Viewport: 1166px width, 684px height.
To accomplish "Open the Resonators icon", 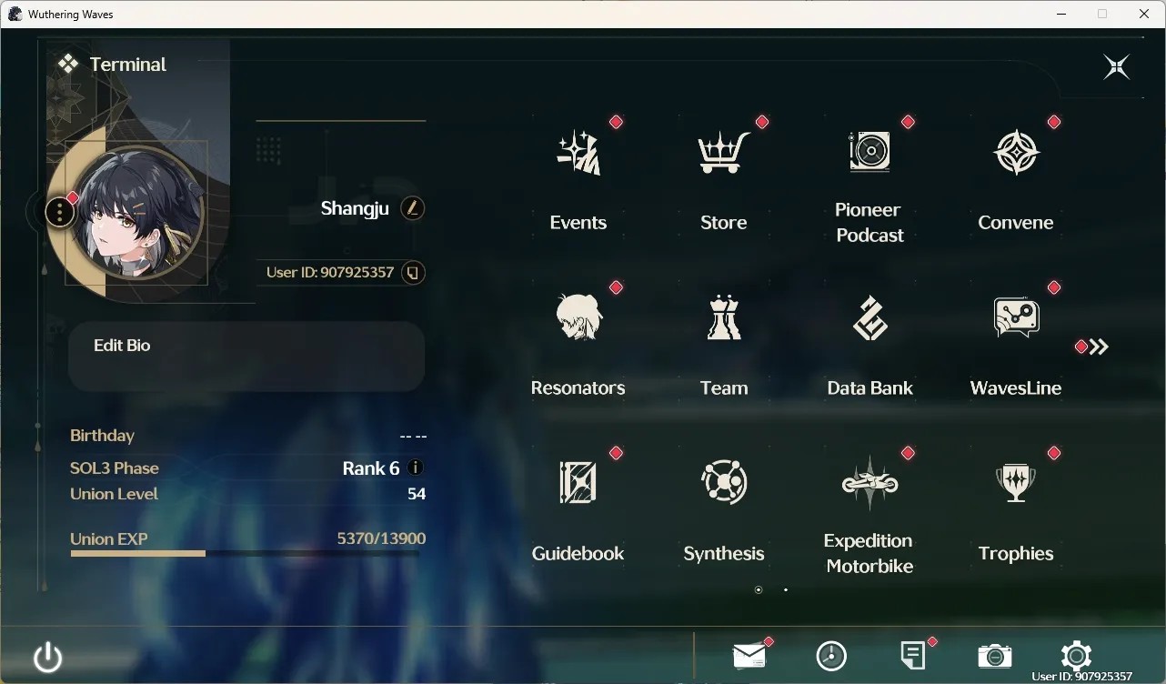I will click(578, 317).
